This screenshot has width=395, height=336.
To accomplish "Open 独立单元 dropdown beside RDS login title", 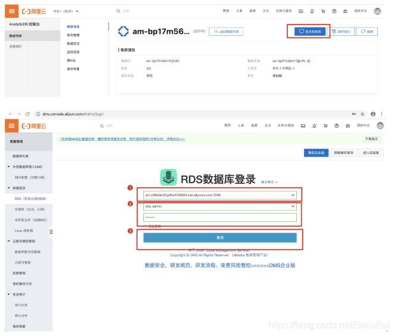I will (x=269, y=182).
